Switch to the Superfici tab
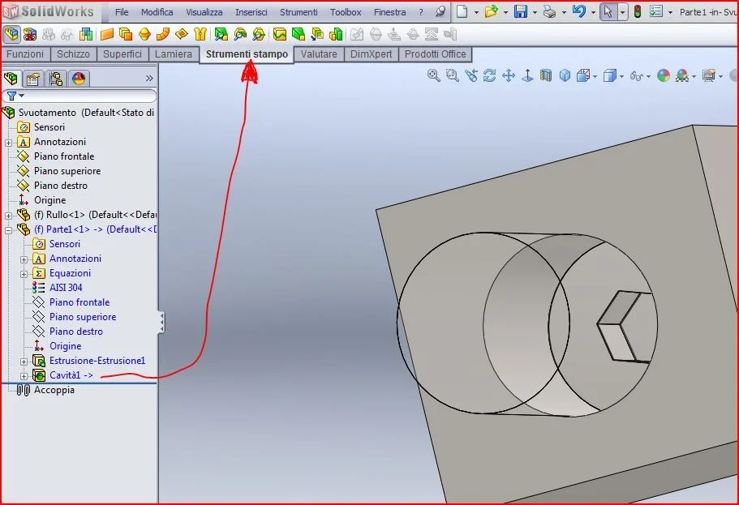Screen dimensions: 739x505 coord(122,54)
